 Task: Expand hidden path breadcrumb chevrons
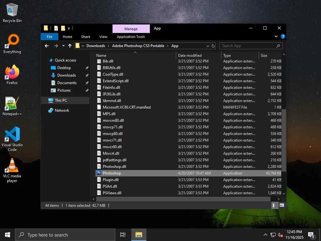[83, 46]
